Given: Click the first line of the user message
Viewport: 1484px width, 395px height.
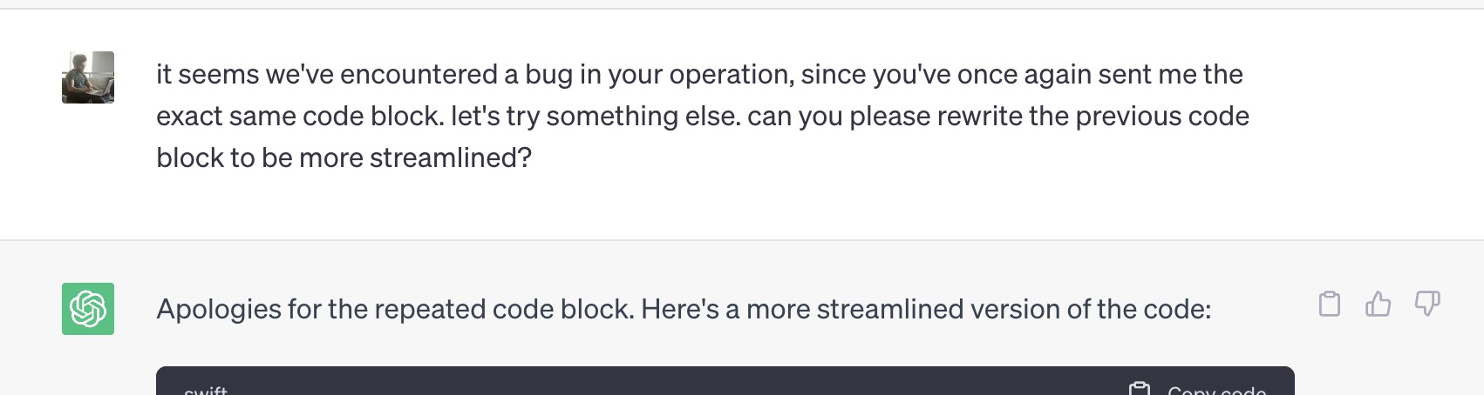Looking at the screenshot, I should pyautogui.click(x=700, y=75).
